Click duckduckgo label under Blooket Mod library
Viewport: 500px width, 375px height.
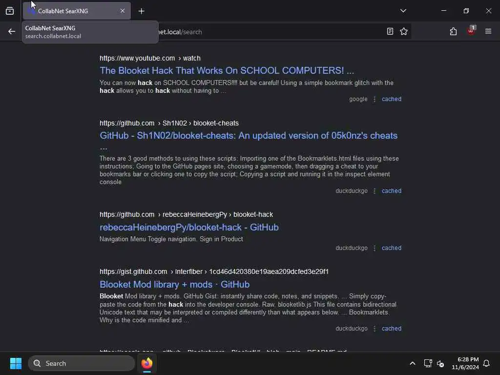coord(352,329)
